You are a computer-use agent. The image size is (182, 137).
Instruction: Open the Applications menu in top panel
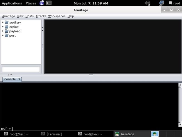coord(12,3)
